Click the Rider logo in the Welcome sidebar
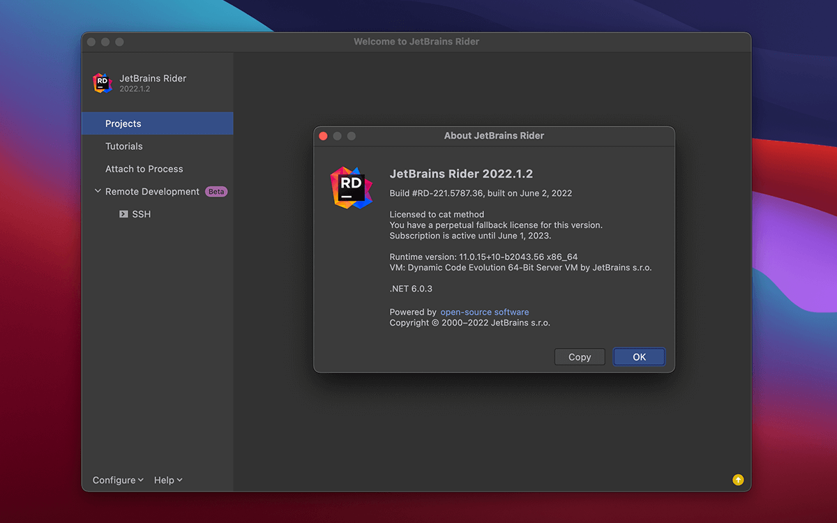Viewport: 837px width, 523px height. 103,83
